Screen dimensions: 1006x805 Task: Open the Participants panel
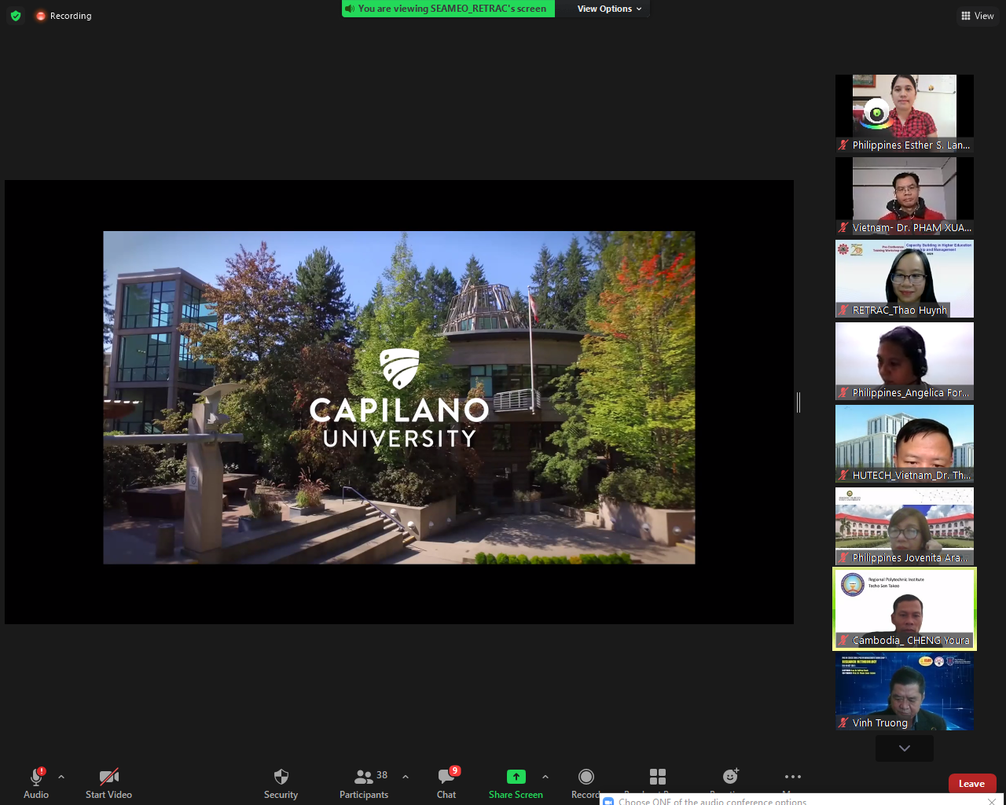tap(364, 777)
